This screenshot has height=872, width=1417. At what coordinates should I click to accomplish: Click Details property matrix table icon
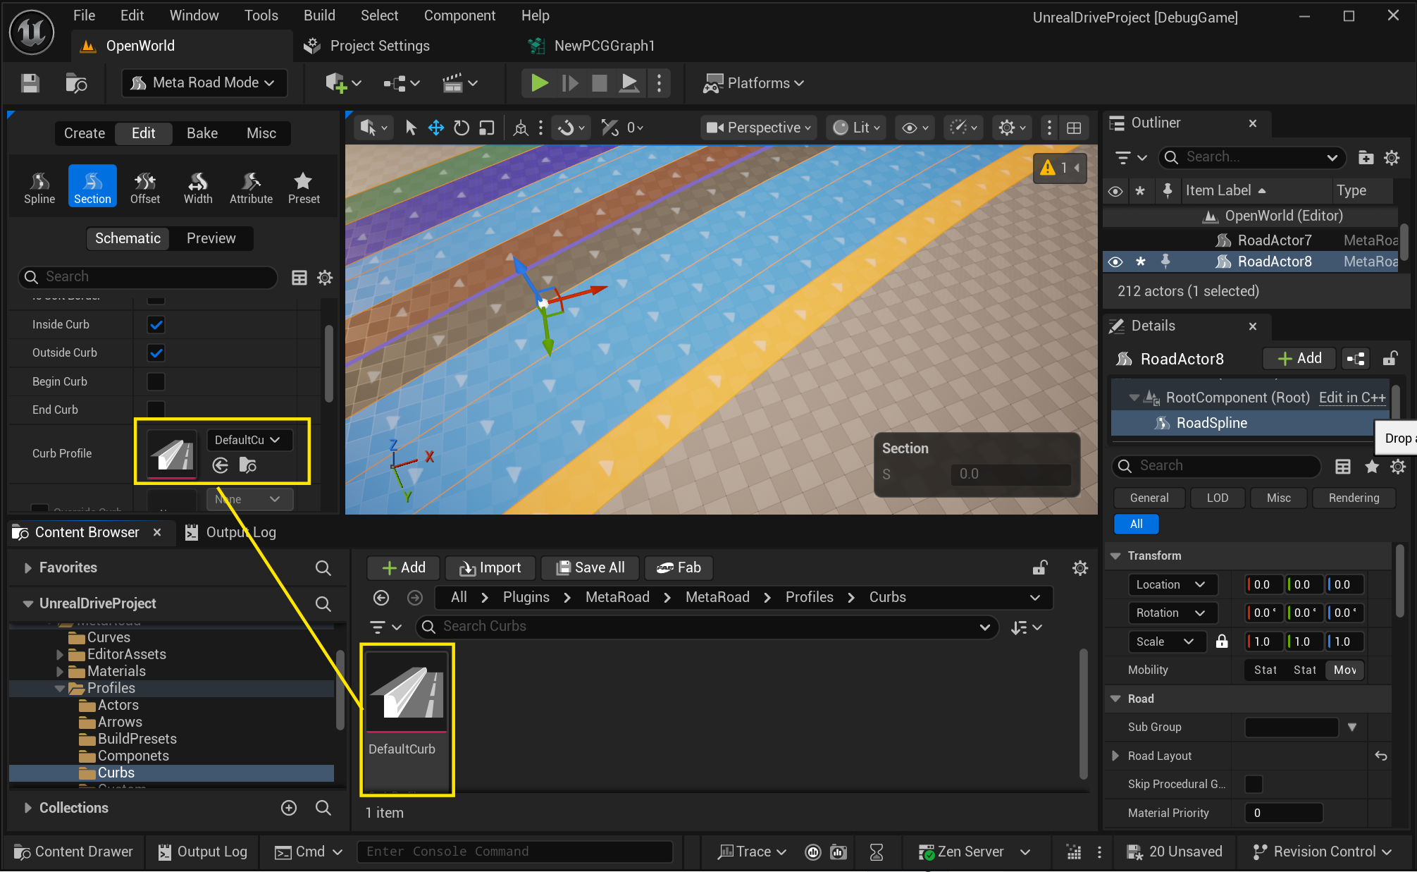[1343, 466]
